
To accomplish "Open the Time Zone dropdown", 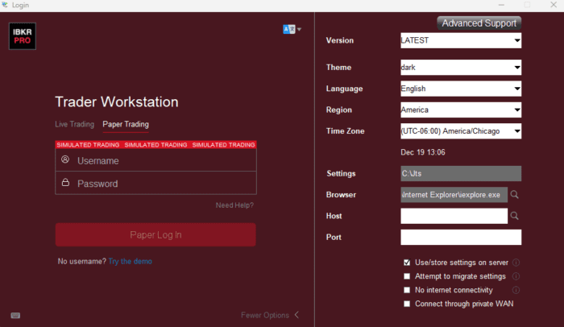I will pyautogui.click(x=461, y=131).
